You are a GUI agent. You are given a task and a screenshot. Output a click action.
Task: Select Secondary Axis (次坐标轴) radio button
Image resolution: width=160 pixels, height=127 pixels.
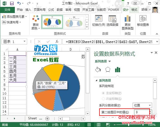pyautogui.click(x=103, y=99)
